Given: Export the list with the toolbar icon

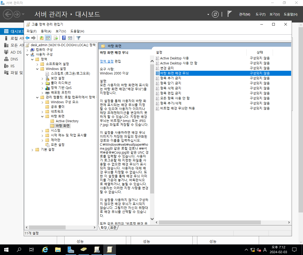Looking at the screenshot, I should tap(56, 38).
